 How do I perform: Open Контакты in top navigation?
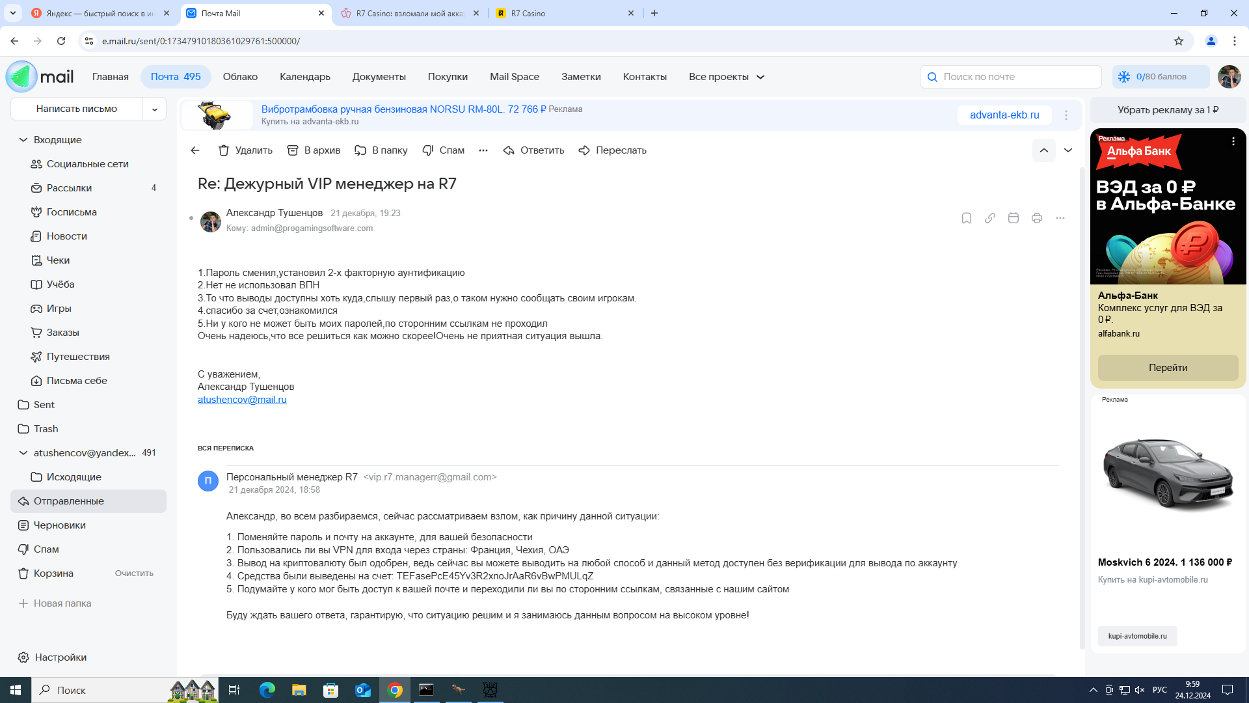coord(645,77)
